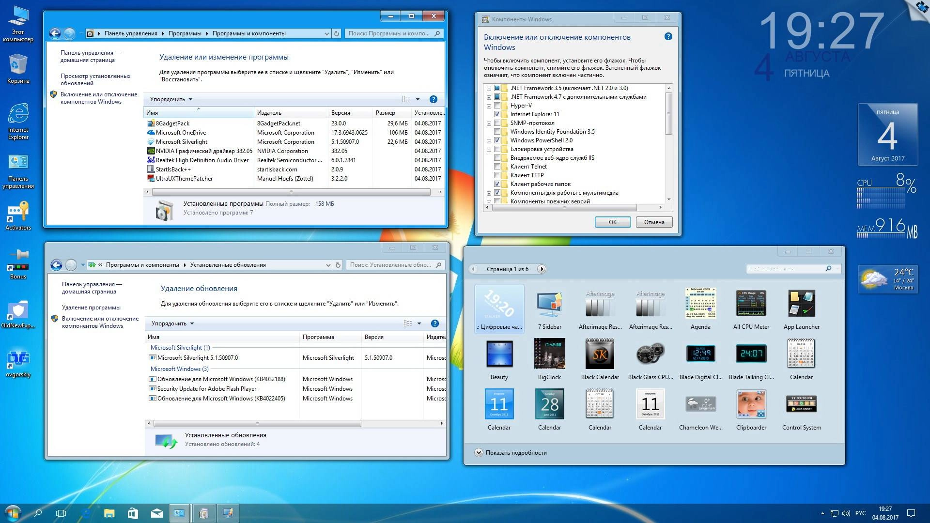Viewport: 930px width, 523px height.
Task: Select the Black Calendar gadget icon
Action: (600, 354)
